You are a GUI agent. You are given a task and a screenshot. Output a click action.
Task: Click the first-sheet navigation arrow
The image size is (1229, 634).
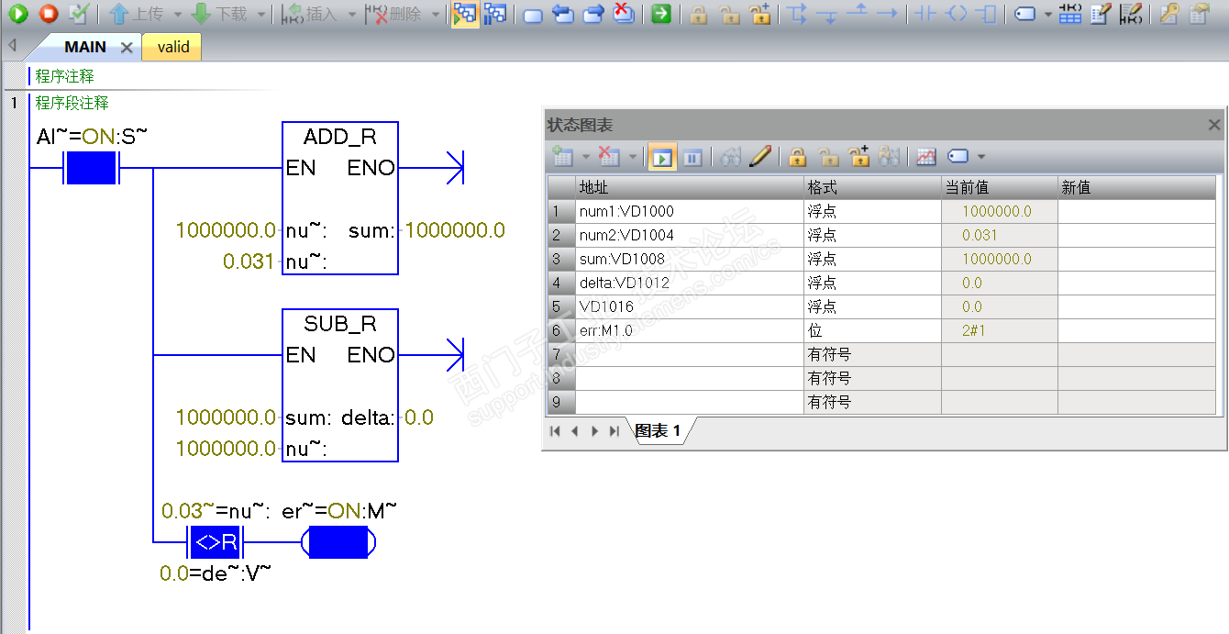(x=555, y=430)
